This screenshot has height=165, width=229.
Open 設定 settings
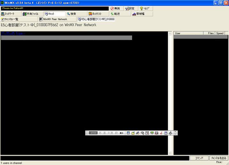(131, 9)
